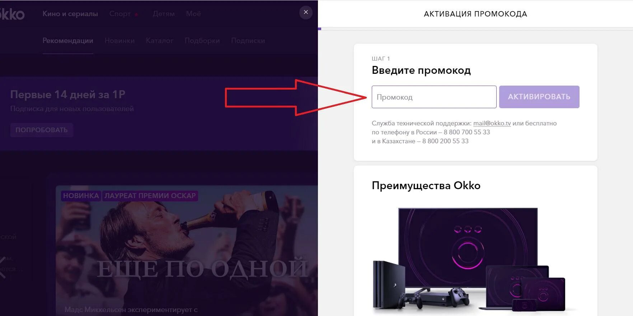Select the Подборки tab

202,41
